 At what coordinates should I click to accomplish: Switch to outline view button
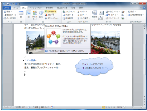point(112,107)
